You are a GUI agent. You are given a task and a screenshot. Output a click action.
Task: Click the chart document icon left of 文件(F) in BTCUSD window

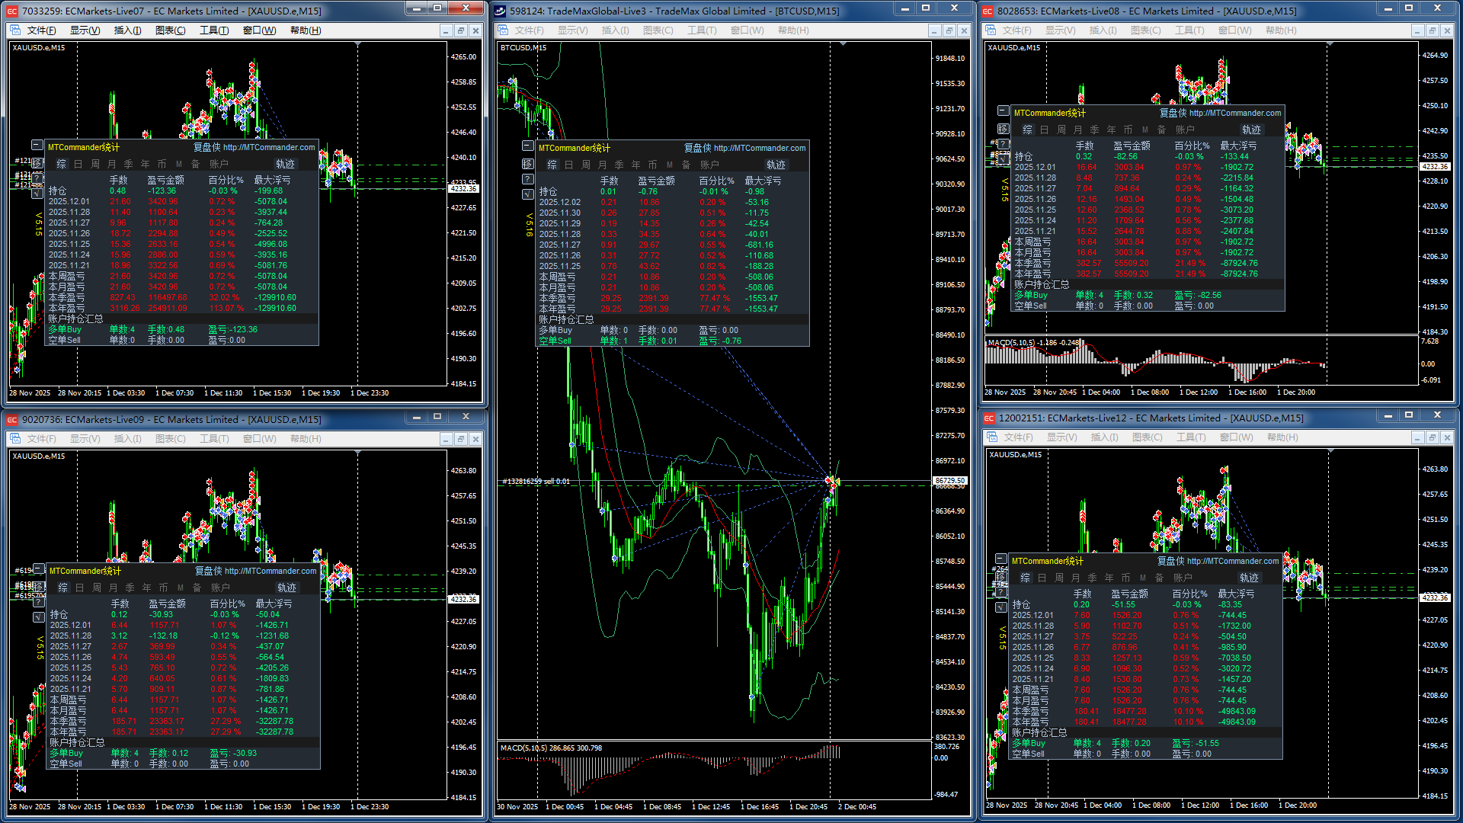pyautogui.click(x=503, y=30)
